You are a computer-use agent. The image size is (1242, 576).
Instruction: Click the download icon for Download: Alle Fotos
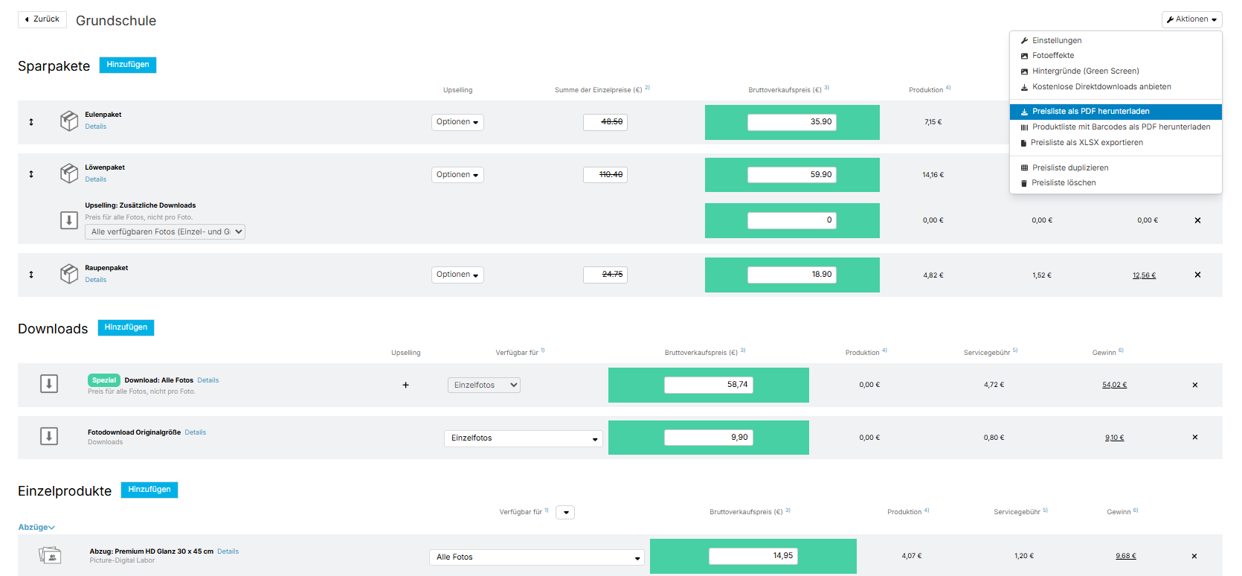[49, 384]
